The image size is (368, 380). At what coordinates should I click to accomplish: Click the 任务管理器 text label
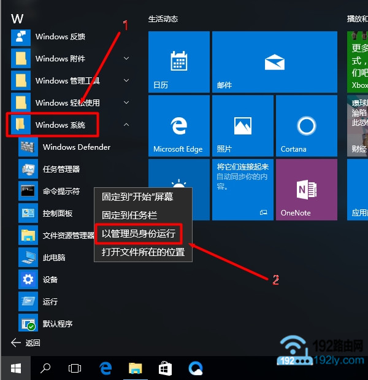61,169
